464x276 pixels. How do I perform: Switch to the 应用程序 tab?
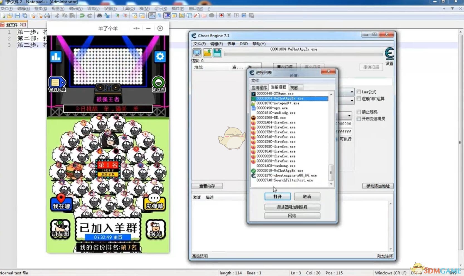point(259,88)
